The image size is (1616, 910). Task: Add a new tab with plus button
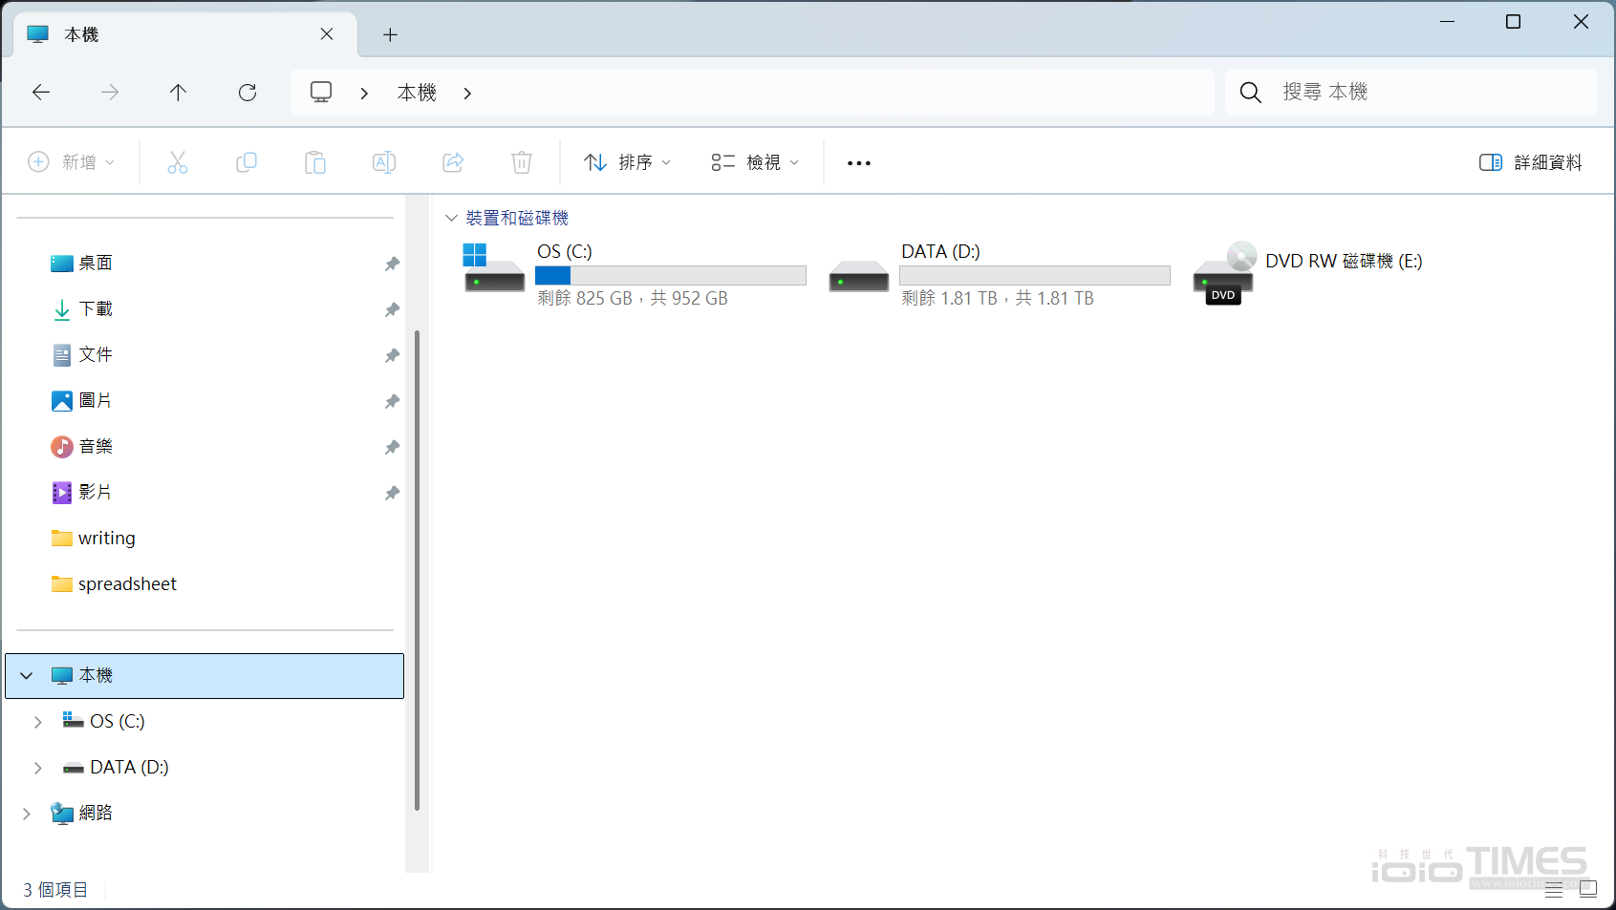(390, 35)
